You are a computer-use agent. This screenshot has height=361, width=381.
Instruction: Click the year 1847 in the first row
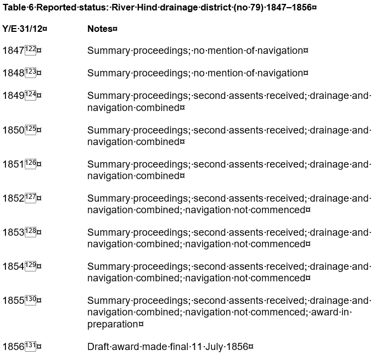(13, 51)
